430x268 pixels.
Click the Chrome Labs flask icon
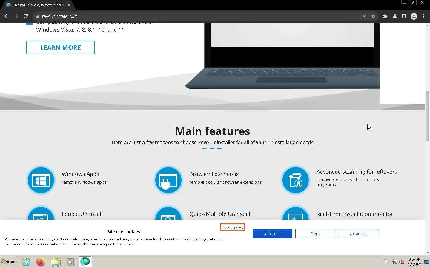click(x=395, y=16)
